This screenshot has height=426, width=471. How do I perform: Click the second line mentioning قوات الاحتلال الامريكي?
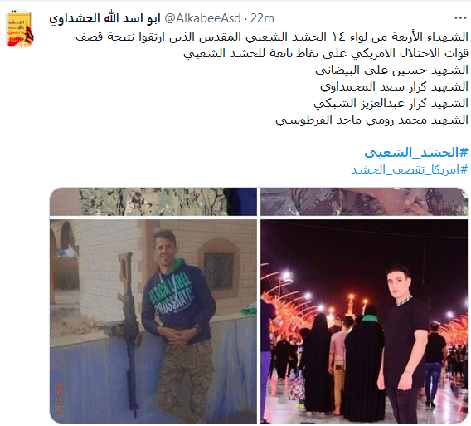pos(326,53)
